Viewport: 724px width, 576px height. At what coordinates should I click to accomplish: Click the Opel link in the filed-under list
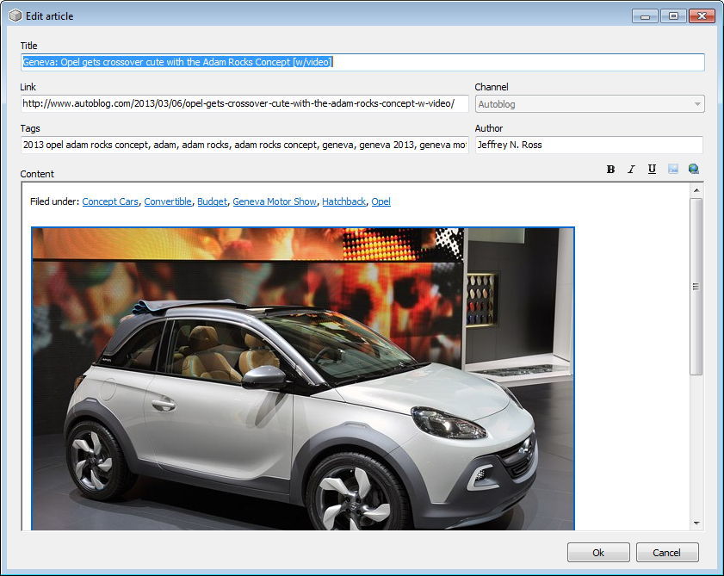coord(381,201)
